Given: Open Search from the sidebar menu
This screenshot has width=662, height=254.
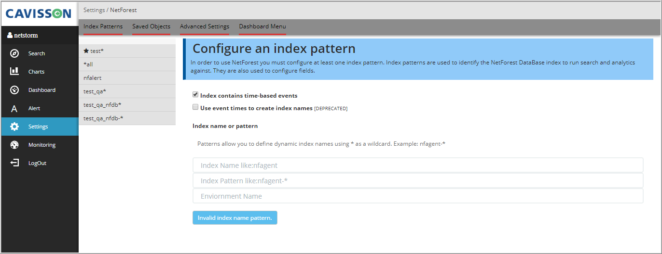Looking at the screenshot, I should tap(36, 53).
